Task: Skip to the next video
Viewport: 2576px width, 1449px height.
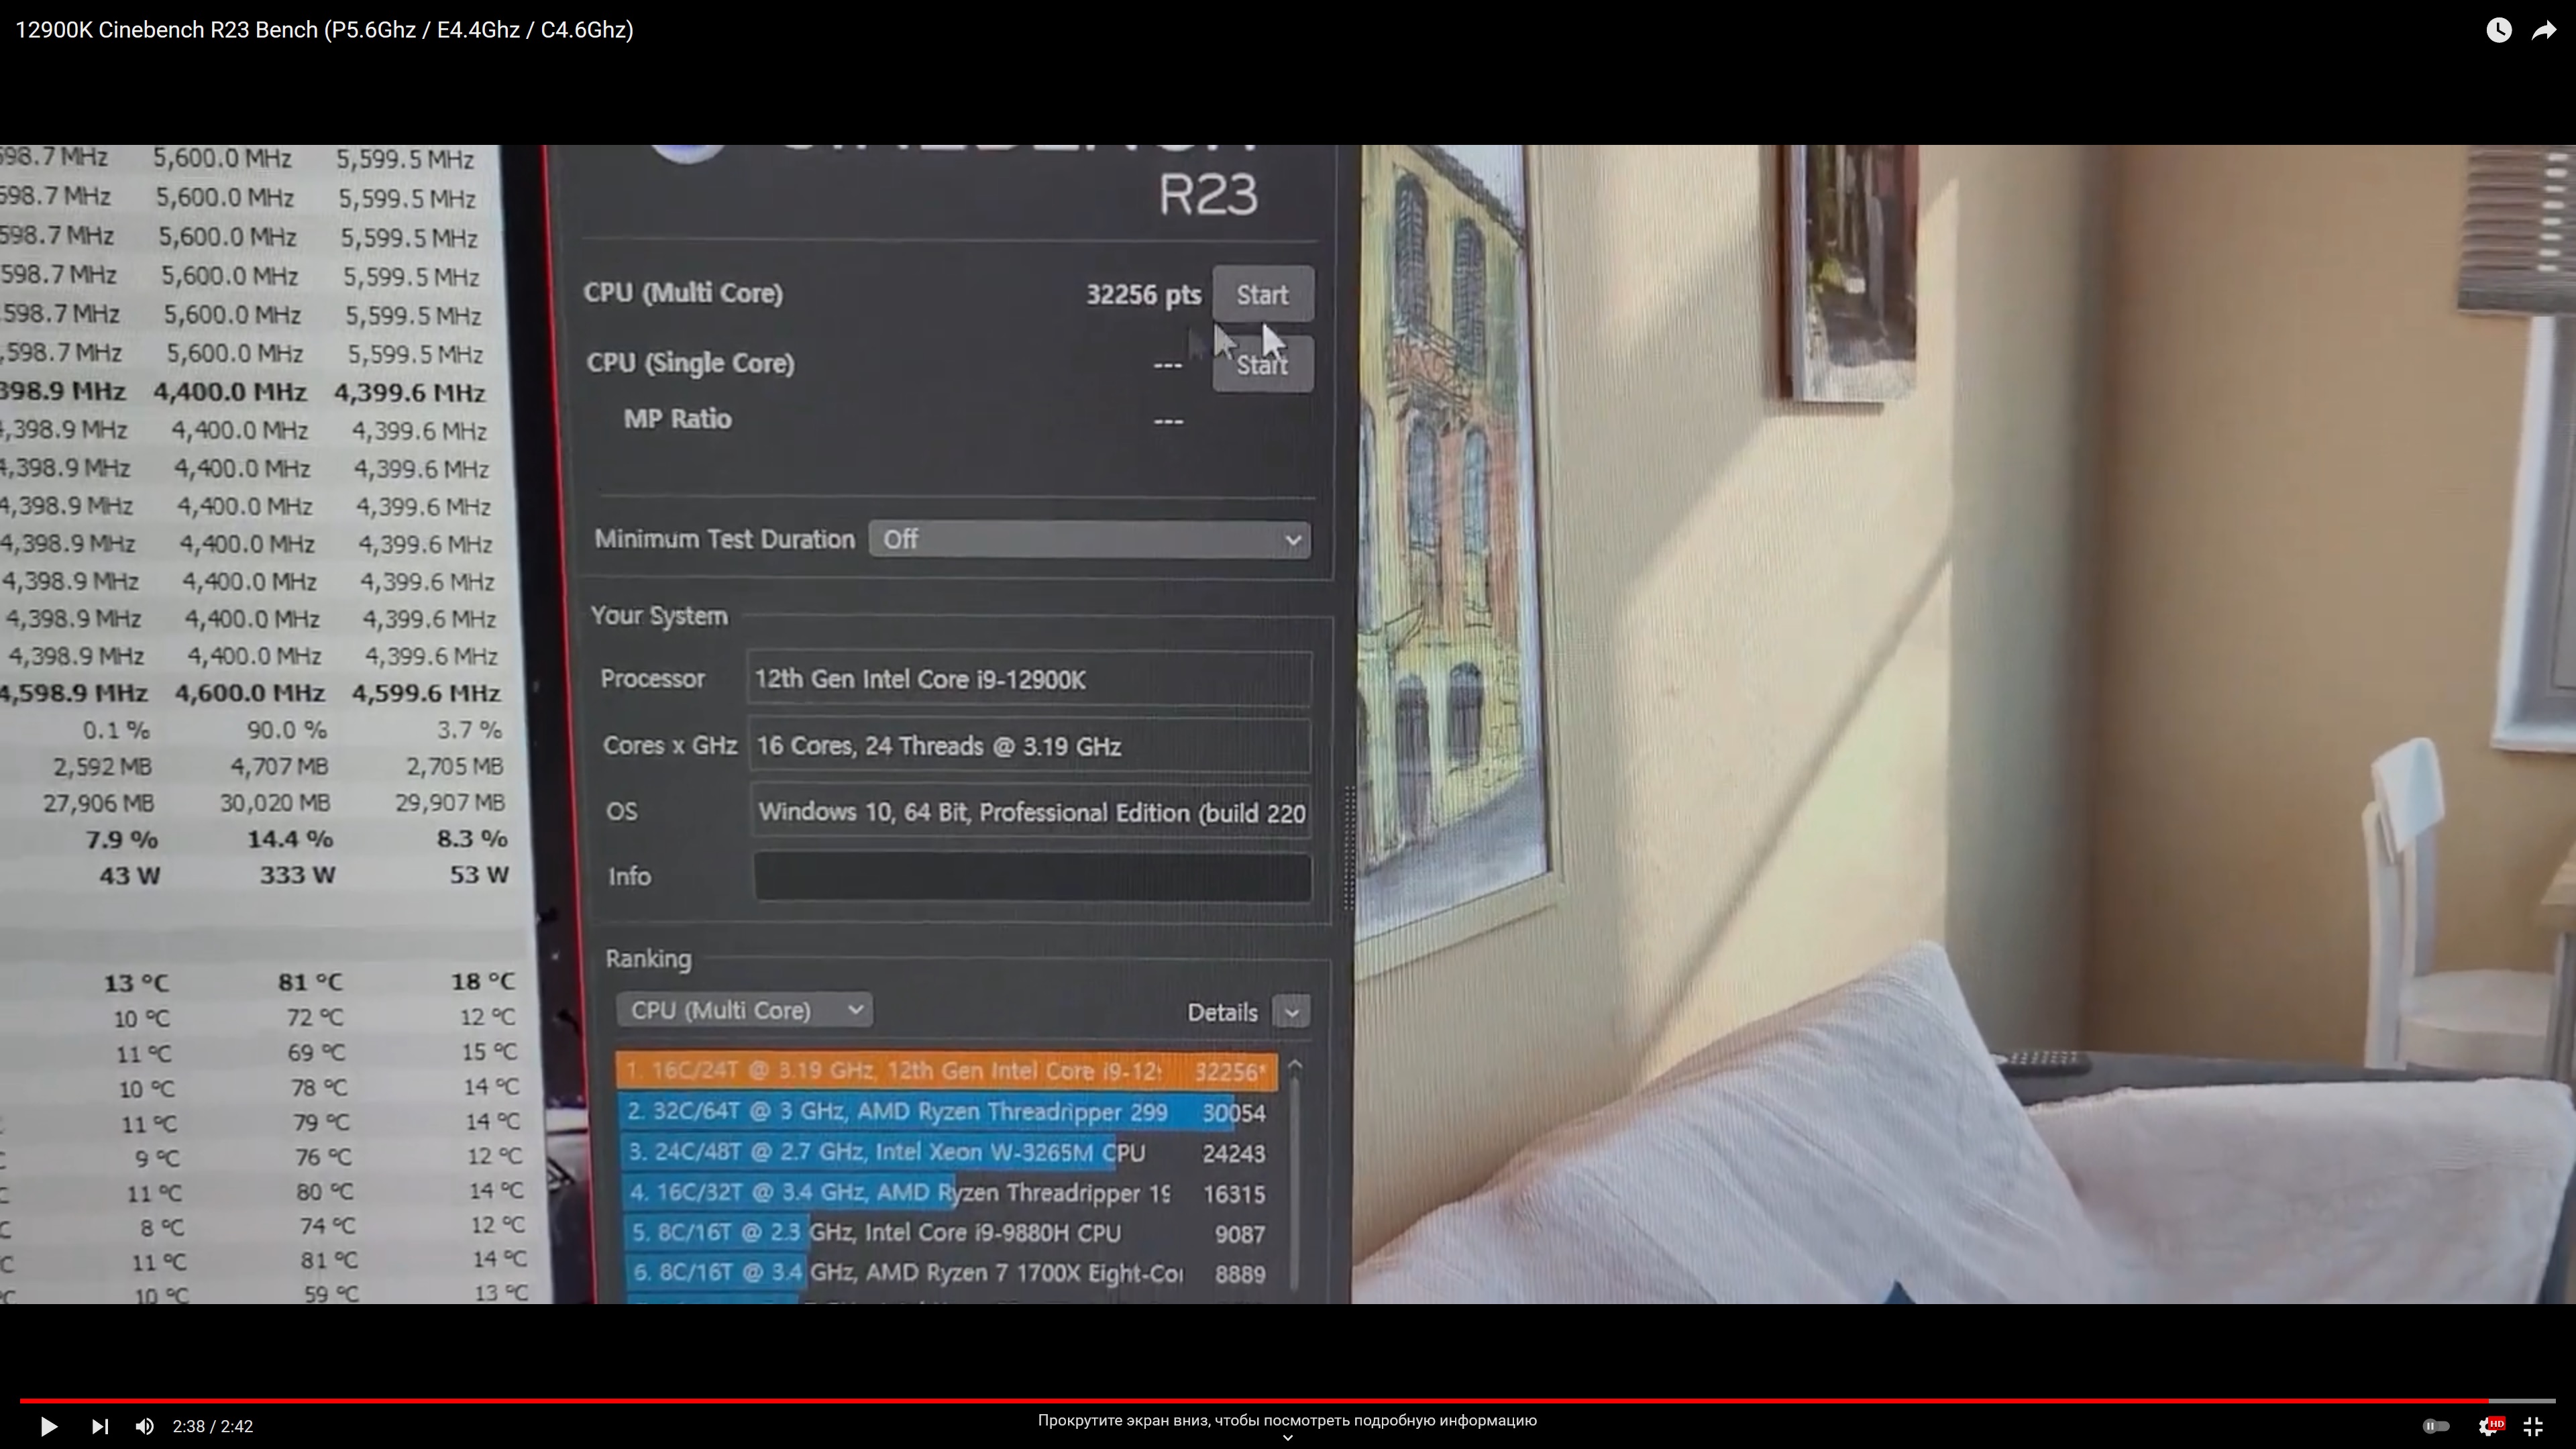Action: pyautogui.click(x=100, y=1426)
